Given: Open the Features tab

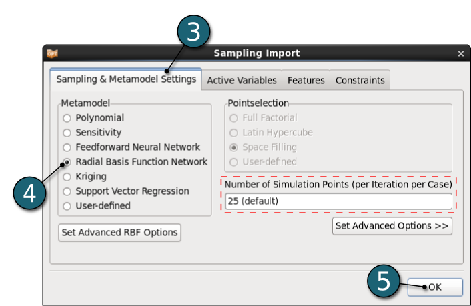Looking at the screenshot, I should point(306,80).
